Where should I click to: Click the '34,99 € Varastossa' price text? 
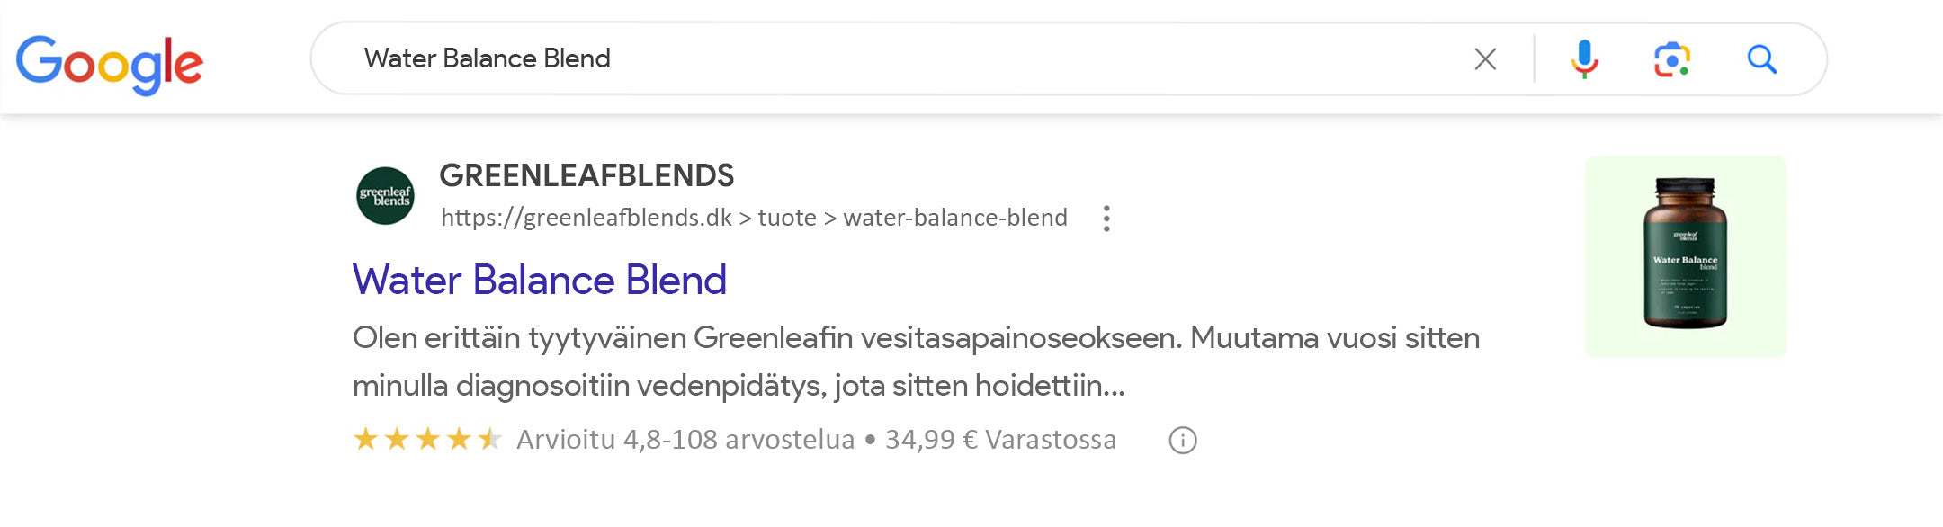point(1000,440)
